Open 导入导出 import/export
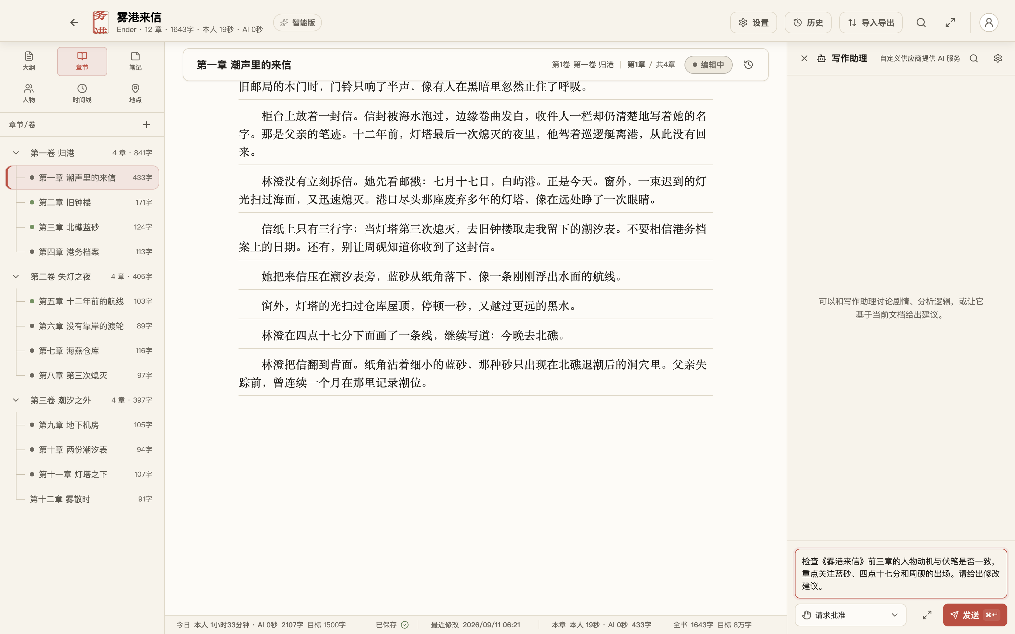The height and width of the screenshot is (634, 1015). pyautogui.click(x=871, y=23)
